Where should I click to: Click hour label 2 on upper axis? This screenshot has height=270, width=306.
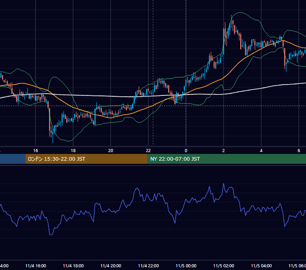[224, 151]
